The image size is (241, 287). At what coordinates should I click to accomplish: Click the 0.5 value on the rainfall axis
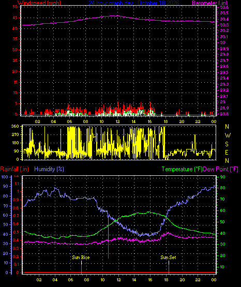(16, 232)
